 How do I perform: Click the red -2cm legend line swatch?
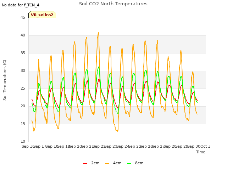pyautogui.click(x=85, y=164)
